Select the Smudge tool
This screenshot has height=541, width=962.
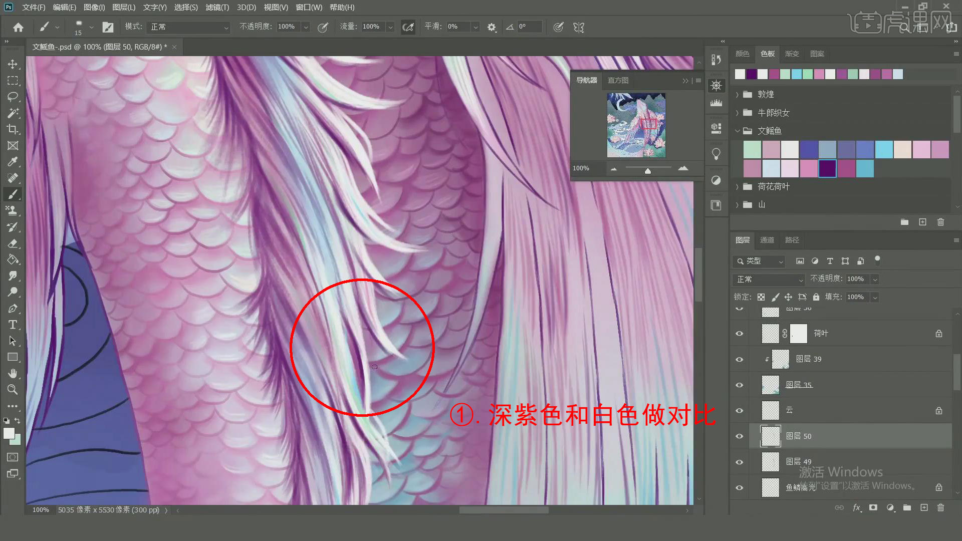click(x=13, y=276)
